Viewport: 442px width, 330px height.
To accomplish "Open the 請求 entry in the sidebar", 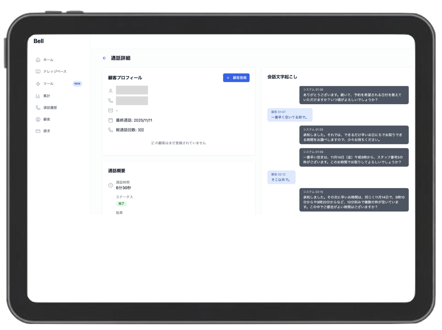I will (47, 131).
